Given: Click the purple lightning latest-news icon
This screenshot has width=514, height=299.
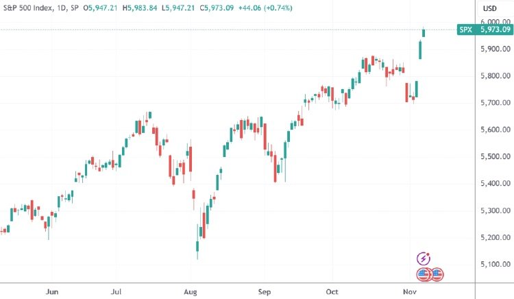Looking at the screenshot, I should tap(424, 259).
